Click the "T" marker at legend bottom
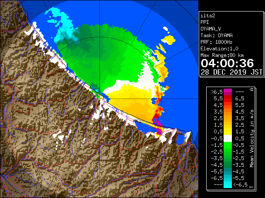The height and width of the screenshot is (198, 265). [x=252, y=187]
